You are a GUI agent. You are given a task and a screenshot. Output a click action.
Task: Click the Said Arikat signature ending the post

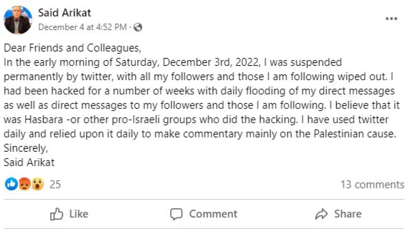29,163
